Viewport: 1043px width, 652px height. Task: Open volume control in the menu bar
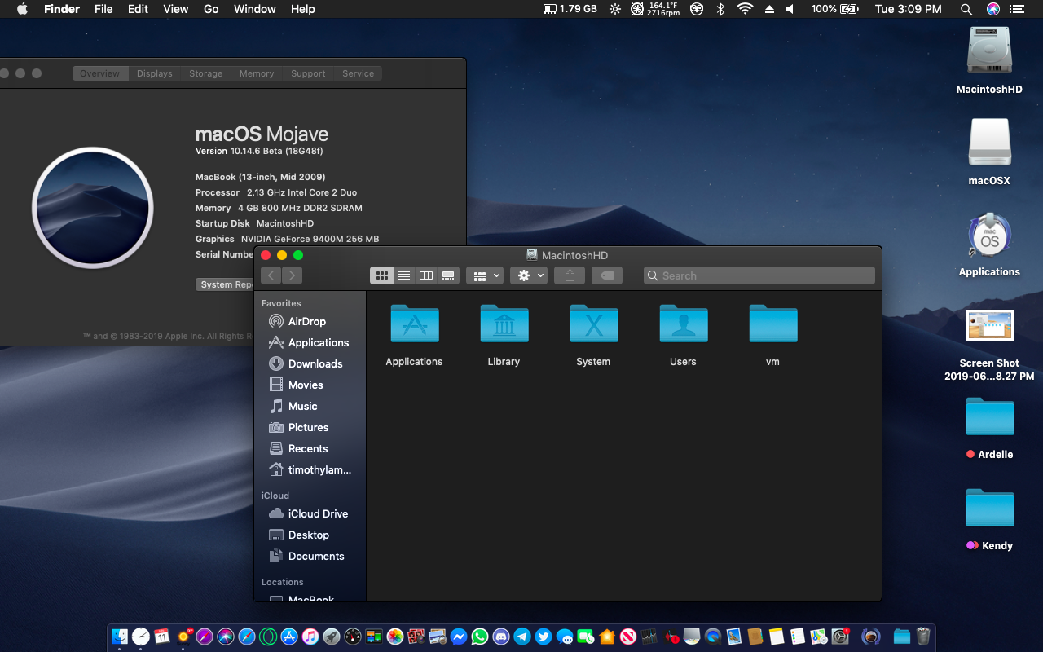pos(790,9)
